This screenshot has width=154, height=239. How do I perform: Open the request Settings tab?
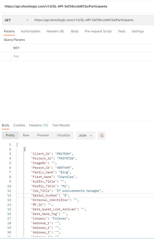(138, 31)
